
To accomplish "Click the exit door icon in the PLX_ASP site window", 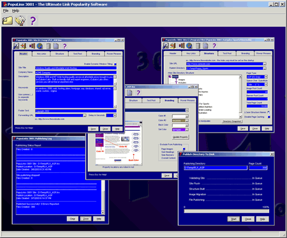I will pyautogui.click(x=24, y=46).
